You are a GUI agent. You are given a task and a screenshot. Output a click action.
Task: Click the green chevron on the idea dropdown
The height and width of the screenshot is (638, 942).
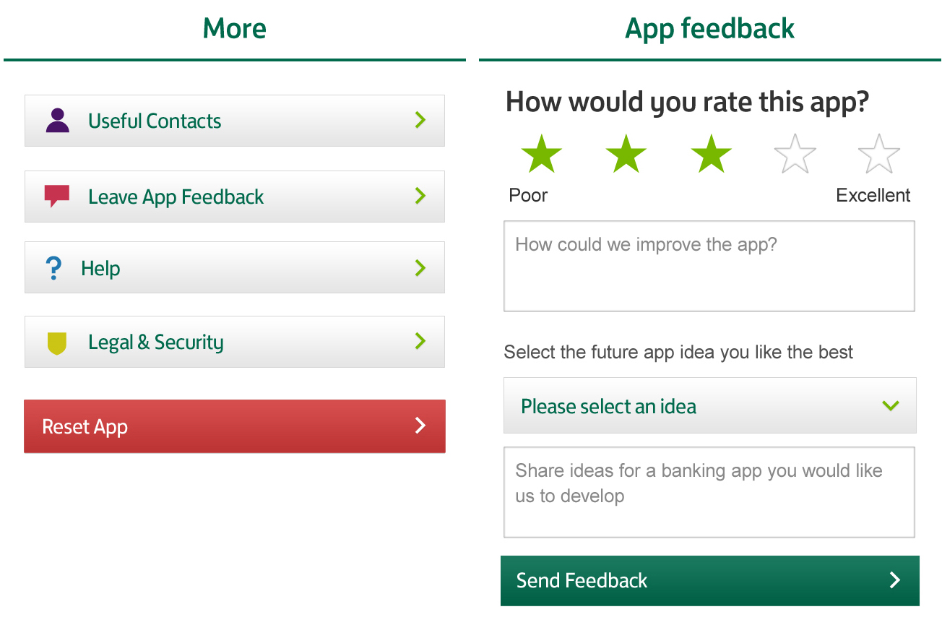(x=891, y=406)
